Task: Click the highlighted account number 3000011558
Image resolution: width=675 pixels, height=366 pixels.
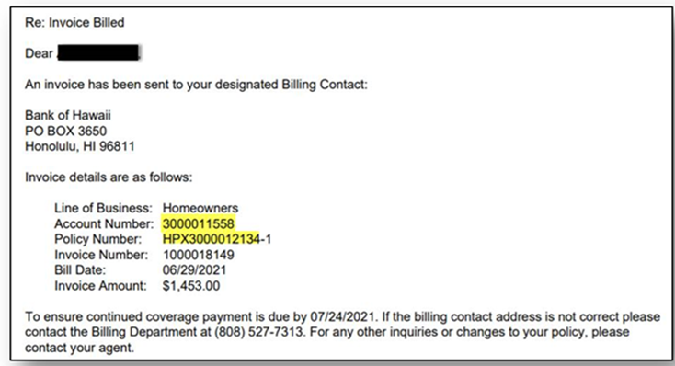Action: (x=199, y=223)
